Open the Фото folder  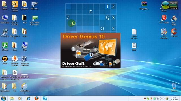[25, 19]
